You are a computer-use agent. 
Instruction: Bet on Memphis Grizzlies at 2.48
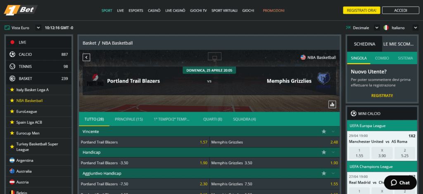click(x=275, y=142)
